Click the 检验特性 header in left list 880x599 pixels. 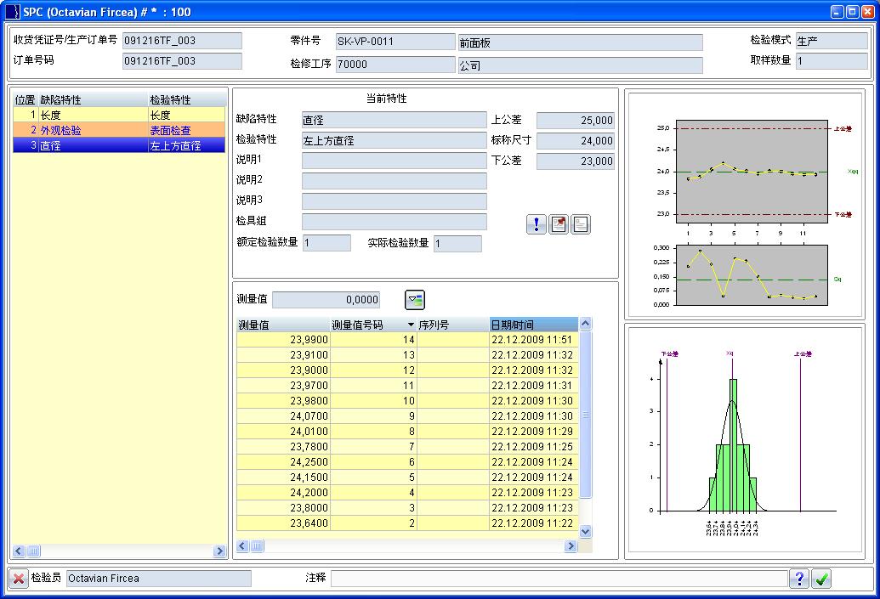185,99
